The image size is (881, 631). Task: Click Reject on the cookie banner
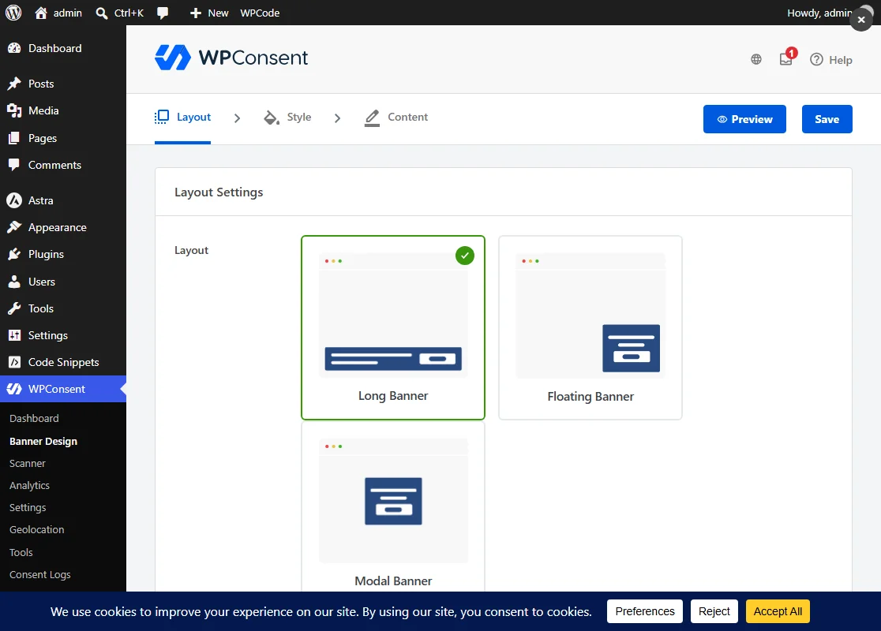tap(714, 611)
